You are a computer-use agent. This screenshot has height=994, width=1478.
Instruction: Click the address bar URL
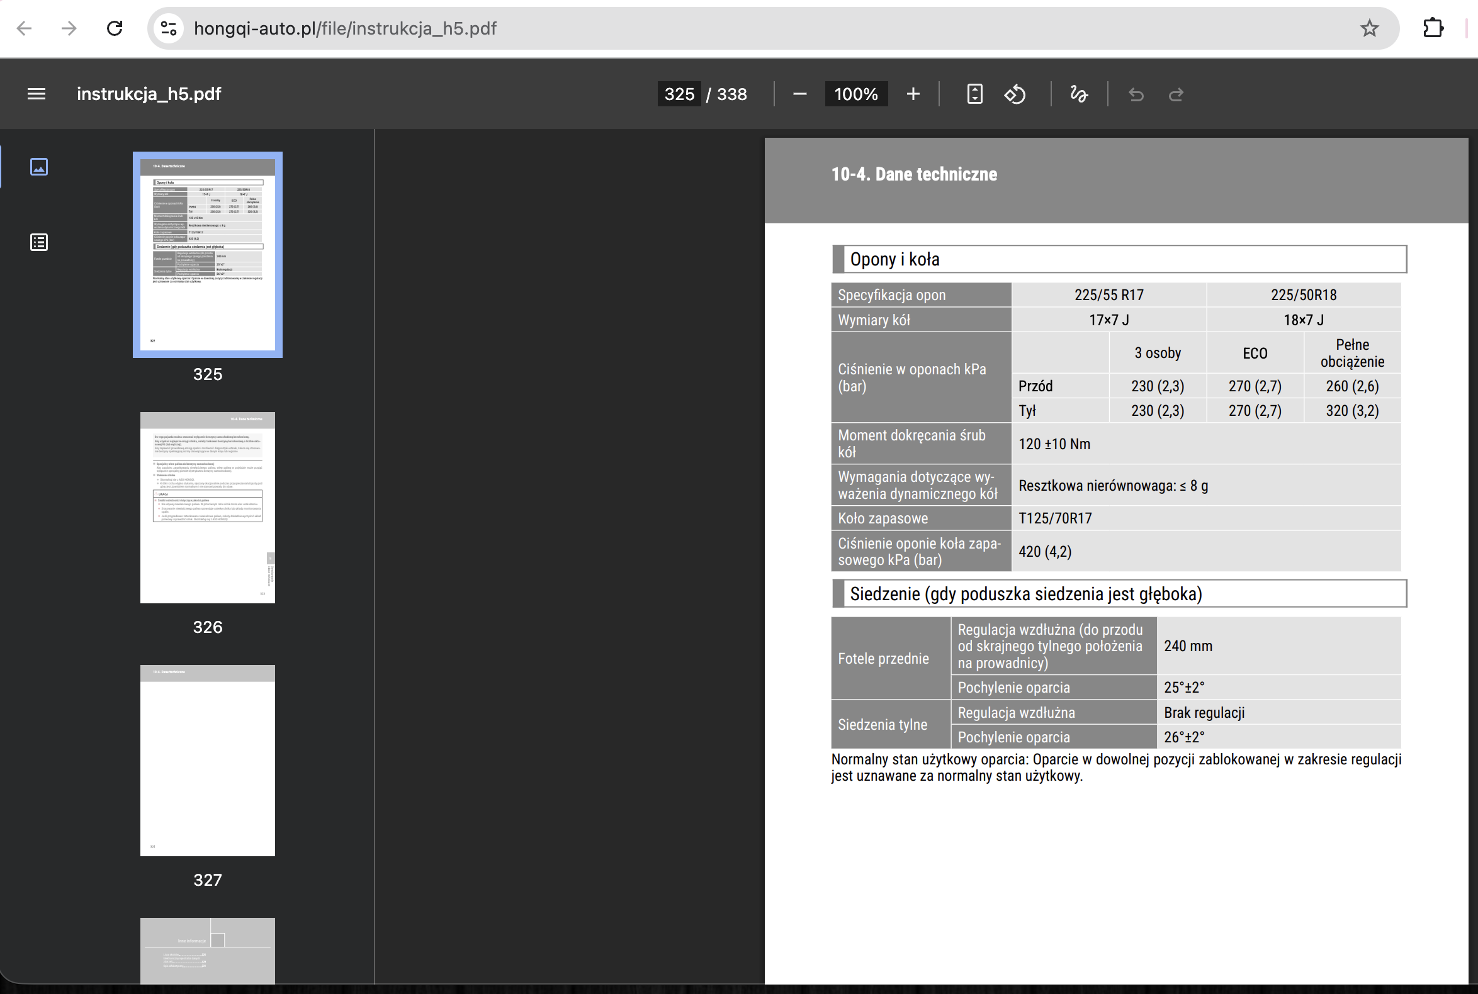[x=345, y=28]
